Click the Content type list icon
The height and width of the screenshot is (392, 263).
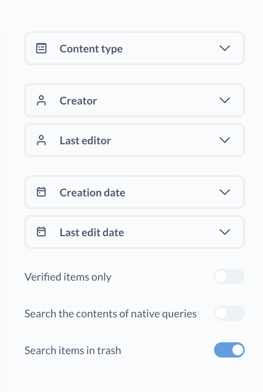point(41,49)
